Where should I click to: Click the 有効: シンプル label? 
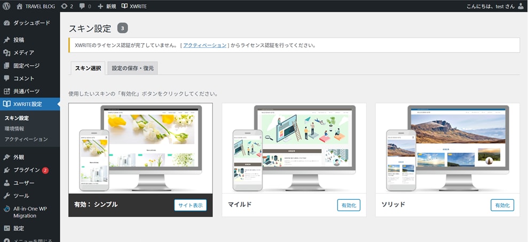click(x=96, y=205)
